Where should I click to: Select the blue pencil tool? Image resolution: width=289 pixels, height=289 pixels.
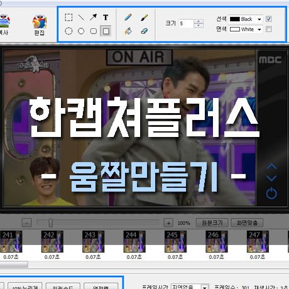pos(128,18)
